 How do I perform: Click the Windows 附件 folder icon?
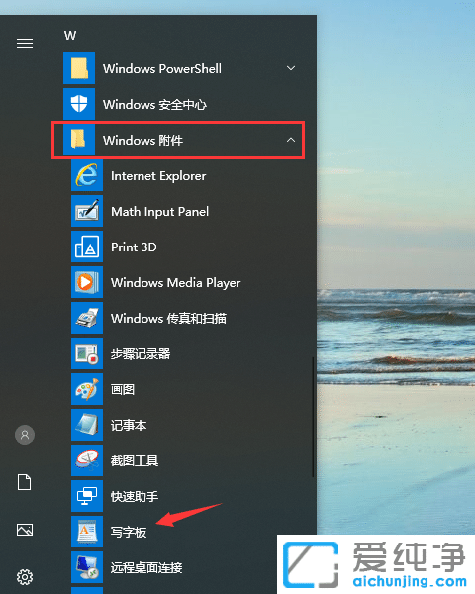tap(79, 140)
